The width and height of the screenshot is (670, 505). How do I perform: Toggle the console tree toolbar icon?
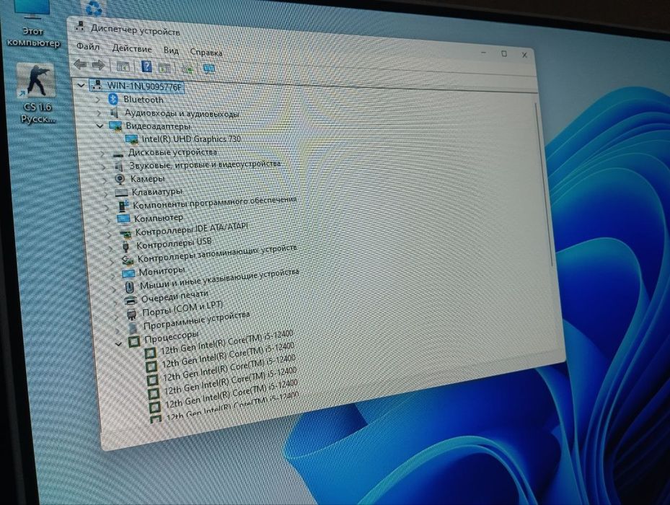click(x=123, y=66)
